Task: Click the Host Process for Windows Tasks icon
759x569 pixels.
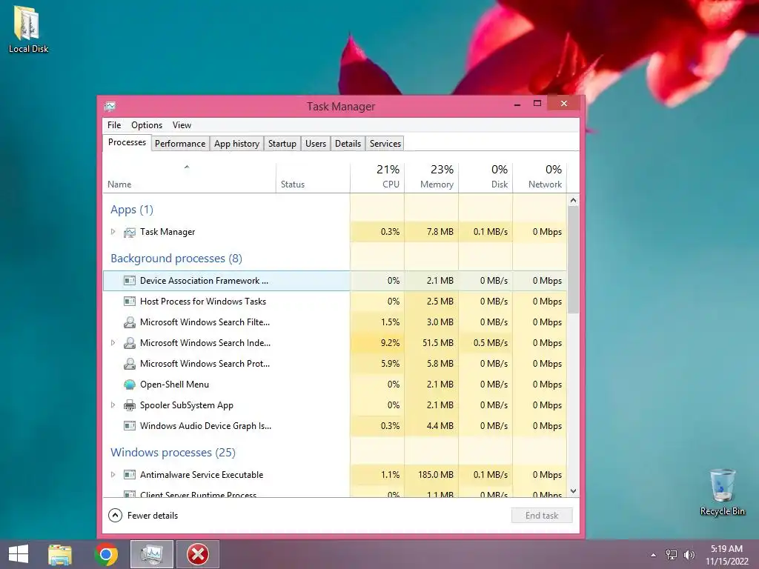Action: [x=129, y=302]
